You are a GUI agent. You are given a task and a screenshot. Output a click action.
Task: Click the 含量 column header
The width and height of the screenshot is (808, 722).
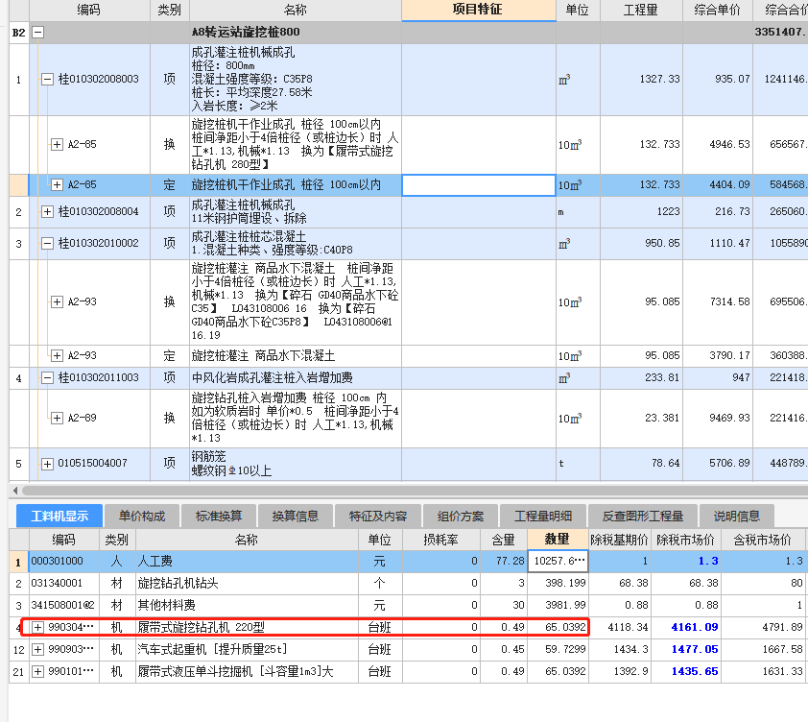click(504, 540)
